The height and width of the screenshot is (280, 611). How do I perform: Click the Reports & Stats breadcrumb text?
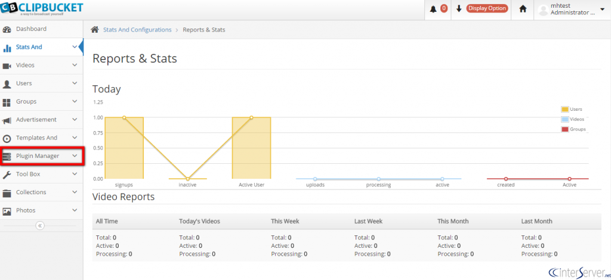(204, 30)
